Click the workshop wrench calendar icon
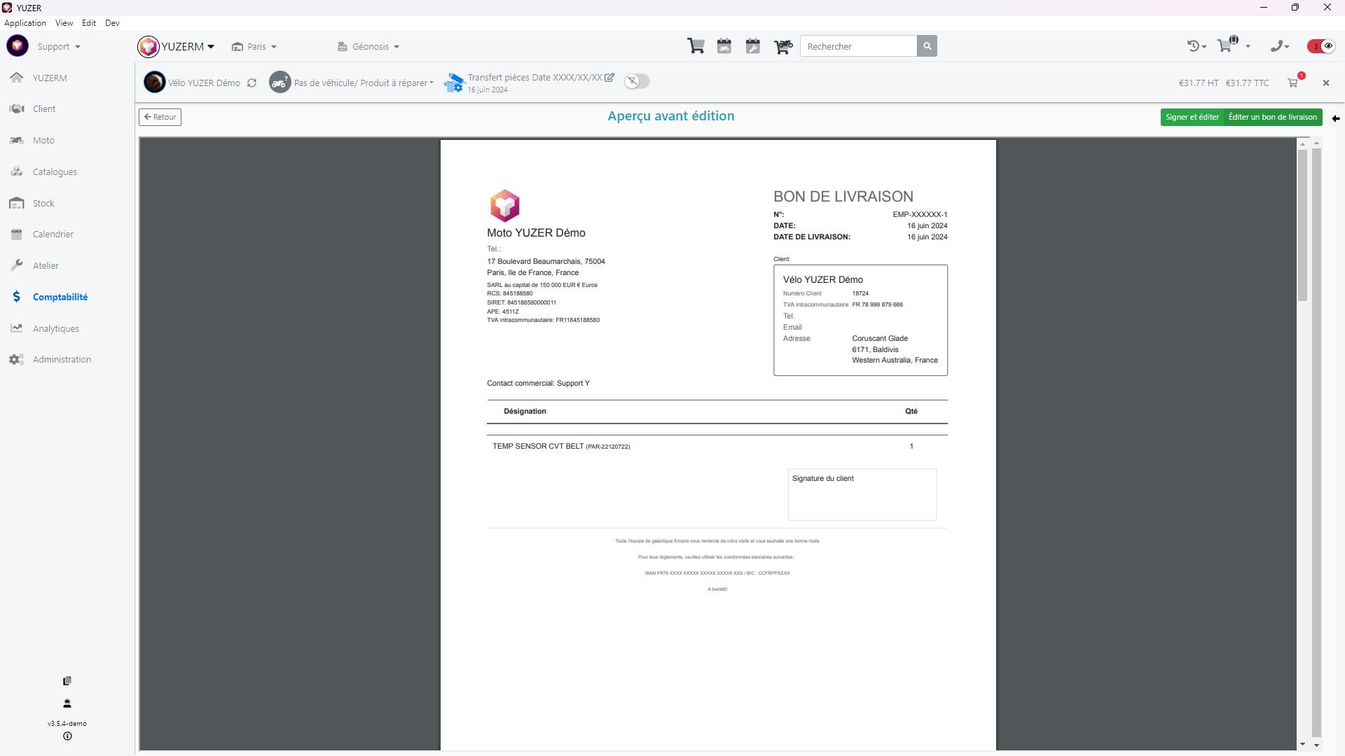 pyautogui.click(x=753, y=46)
